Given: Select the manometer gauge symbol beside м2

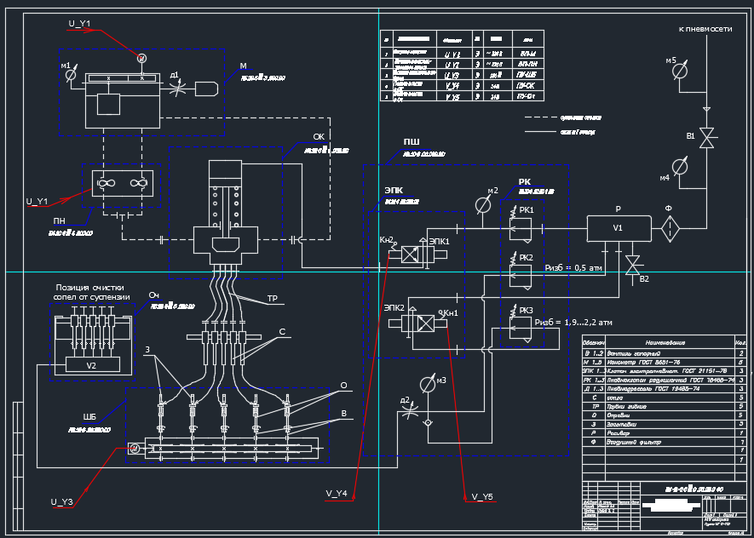Looking at the screenshot, I should [482, 206].
